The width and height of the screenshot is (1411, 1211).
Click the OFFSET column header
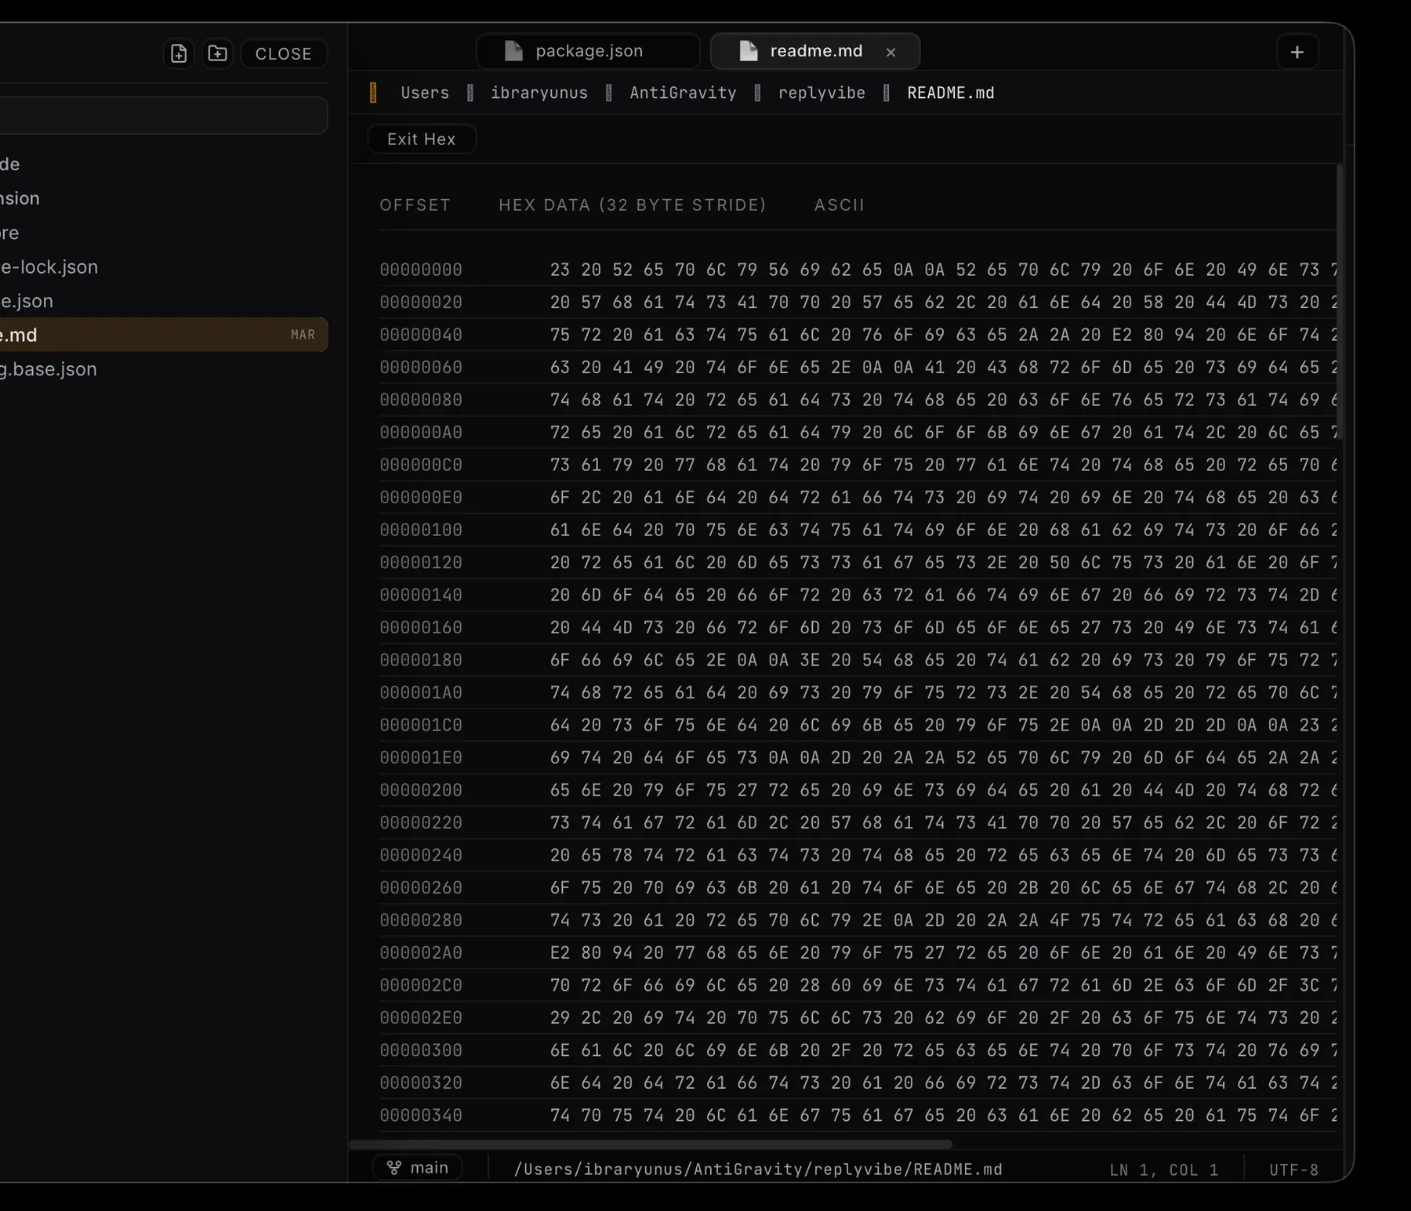pyautogui.click(x=415, y=205)
